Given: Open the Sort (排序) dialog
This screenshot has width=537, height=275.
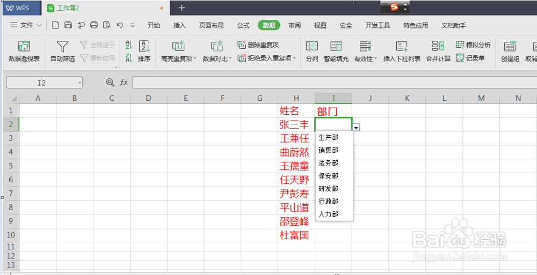Looking at the screenshot, I should (144, 51).
